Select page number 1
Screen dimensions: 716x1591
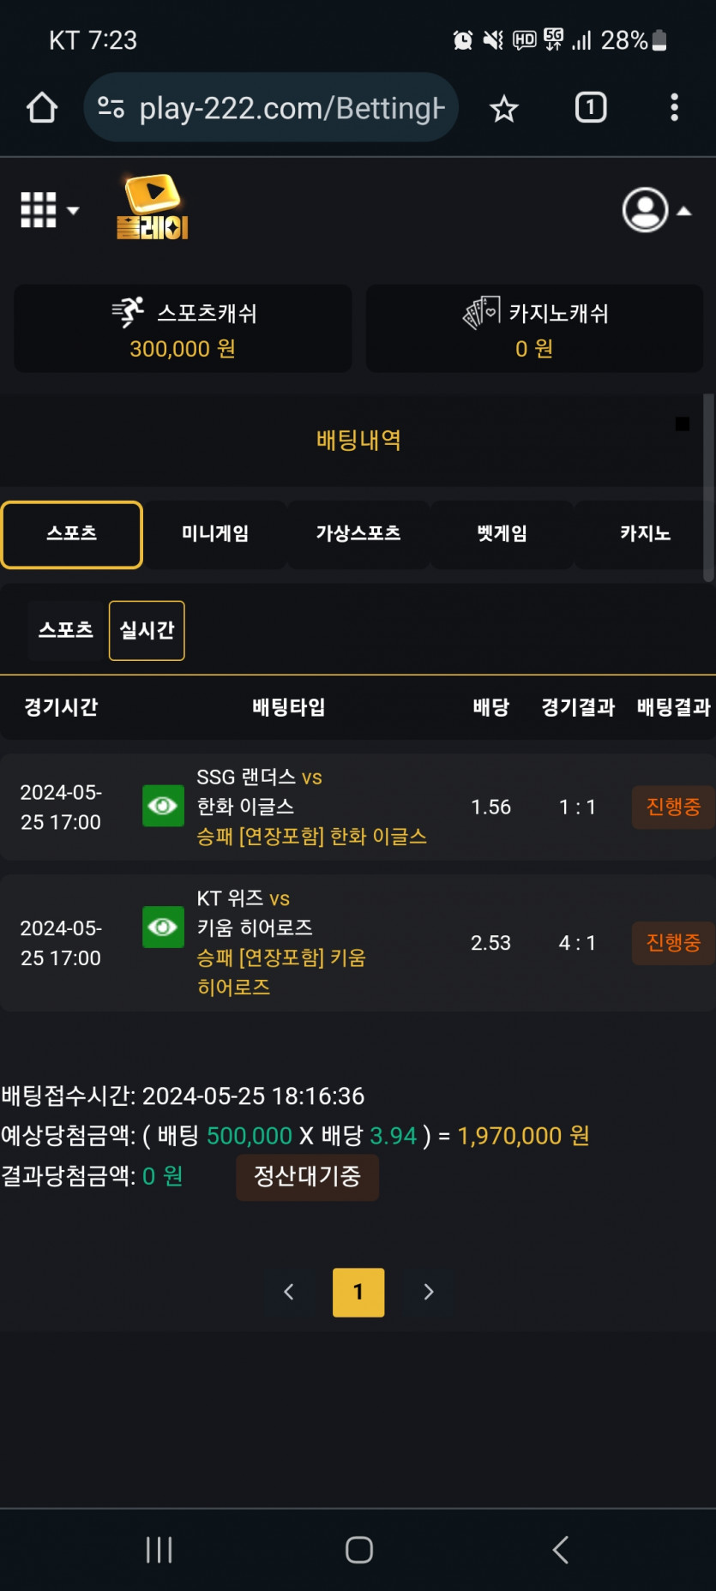[358, 1292]
